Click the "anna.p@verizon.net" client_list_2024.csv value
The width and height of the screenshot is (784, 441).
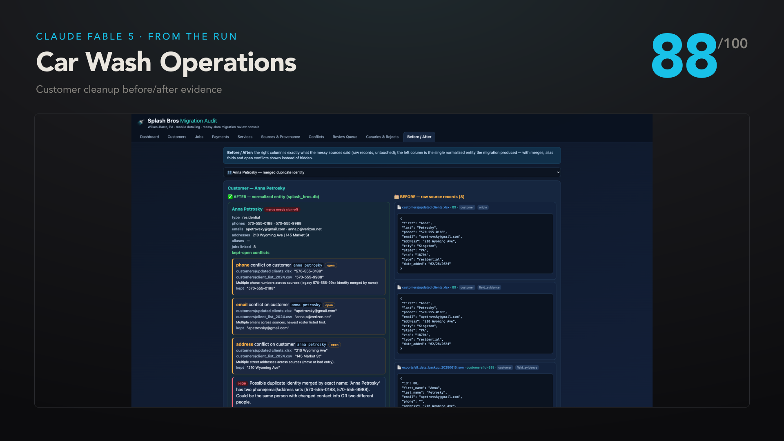point(314,317)
